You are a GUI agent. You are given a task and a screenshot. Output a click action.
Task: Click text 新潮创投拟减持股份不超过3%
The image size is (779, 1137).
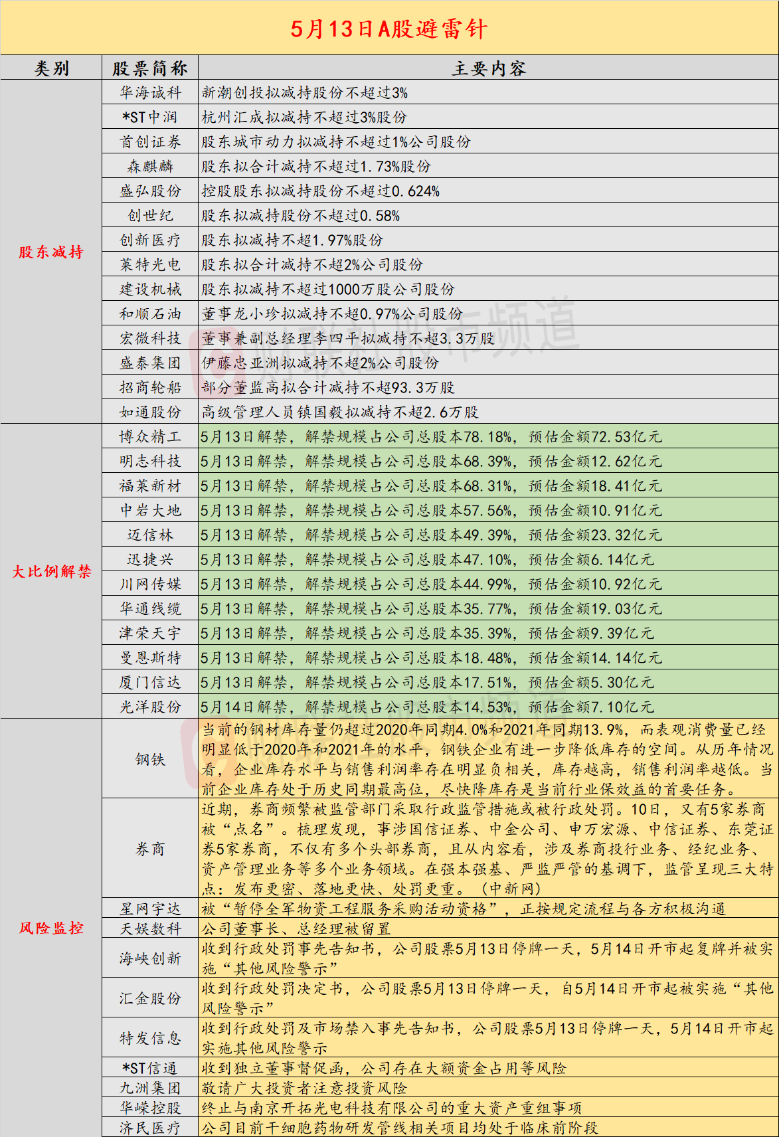click(x=305, y=92)
